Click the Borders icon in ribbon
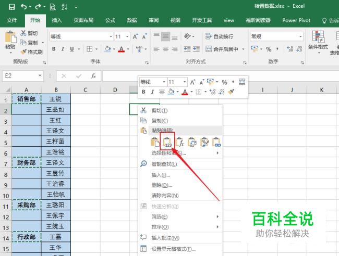The width and height of the screenshot is (339, 256). 90,49
